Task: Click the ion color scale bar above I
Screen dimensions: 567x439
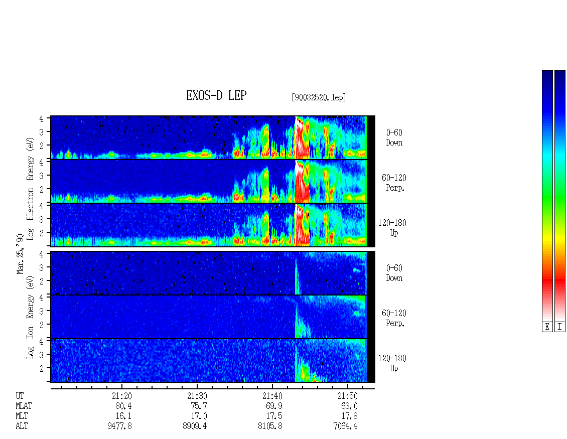Action: pos(560,195)
